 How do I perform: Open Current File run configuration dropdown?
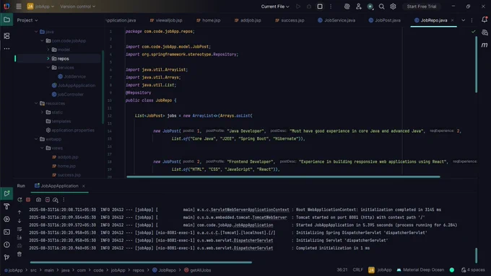click(275, 6)
